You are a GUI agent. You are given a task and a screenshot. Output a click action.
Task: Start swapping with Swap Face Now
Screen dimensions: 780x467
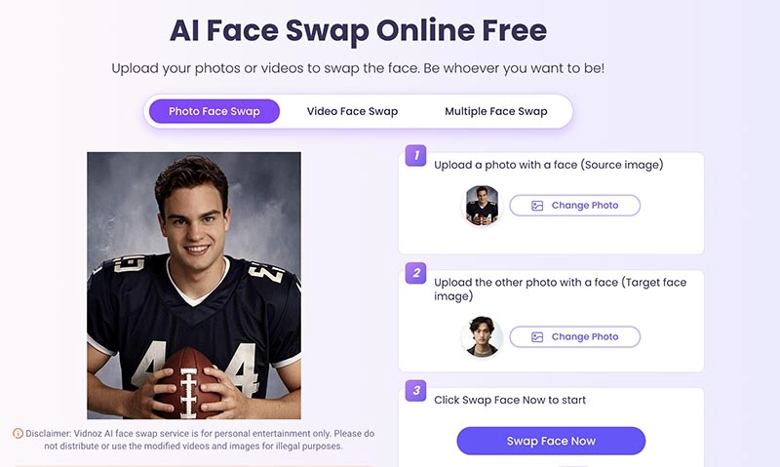coord(551,441)
